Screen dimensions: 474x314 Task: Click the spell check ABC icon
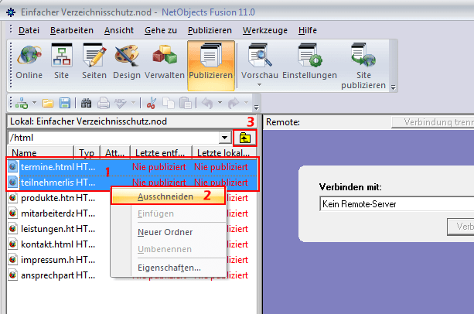tap(120, 104)
